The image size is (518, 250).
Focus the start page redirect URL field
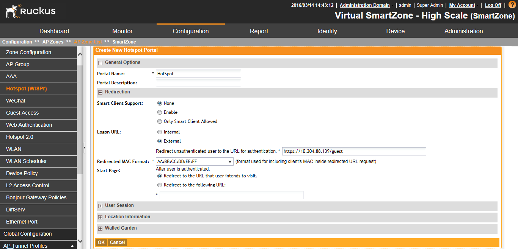[232, 195]
